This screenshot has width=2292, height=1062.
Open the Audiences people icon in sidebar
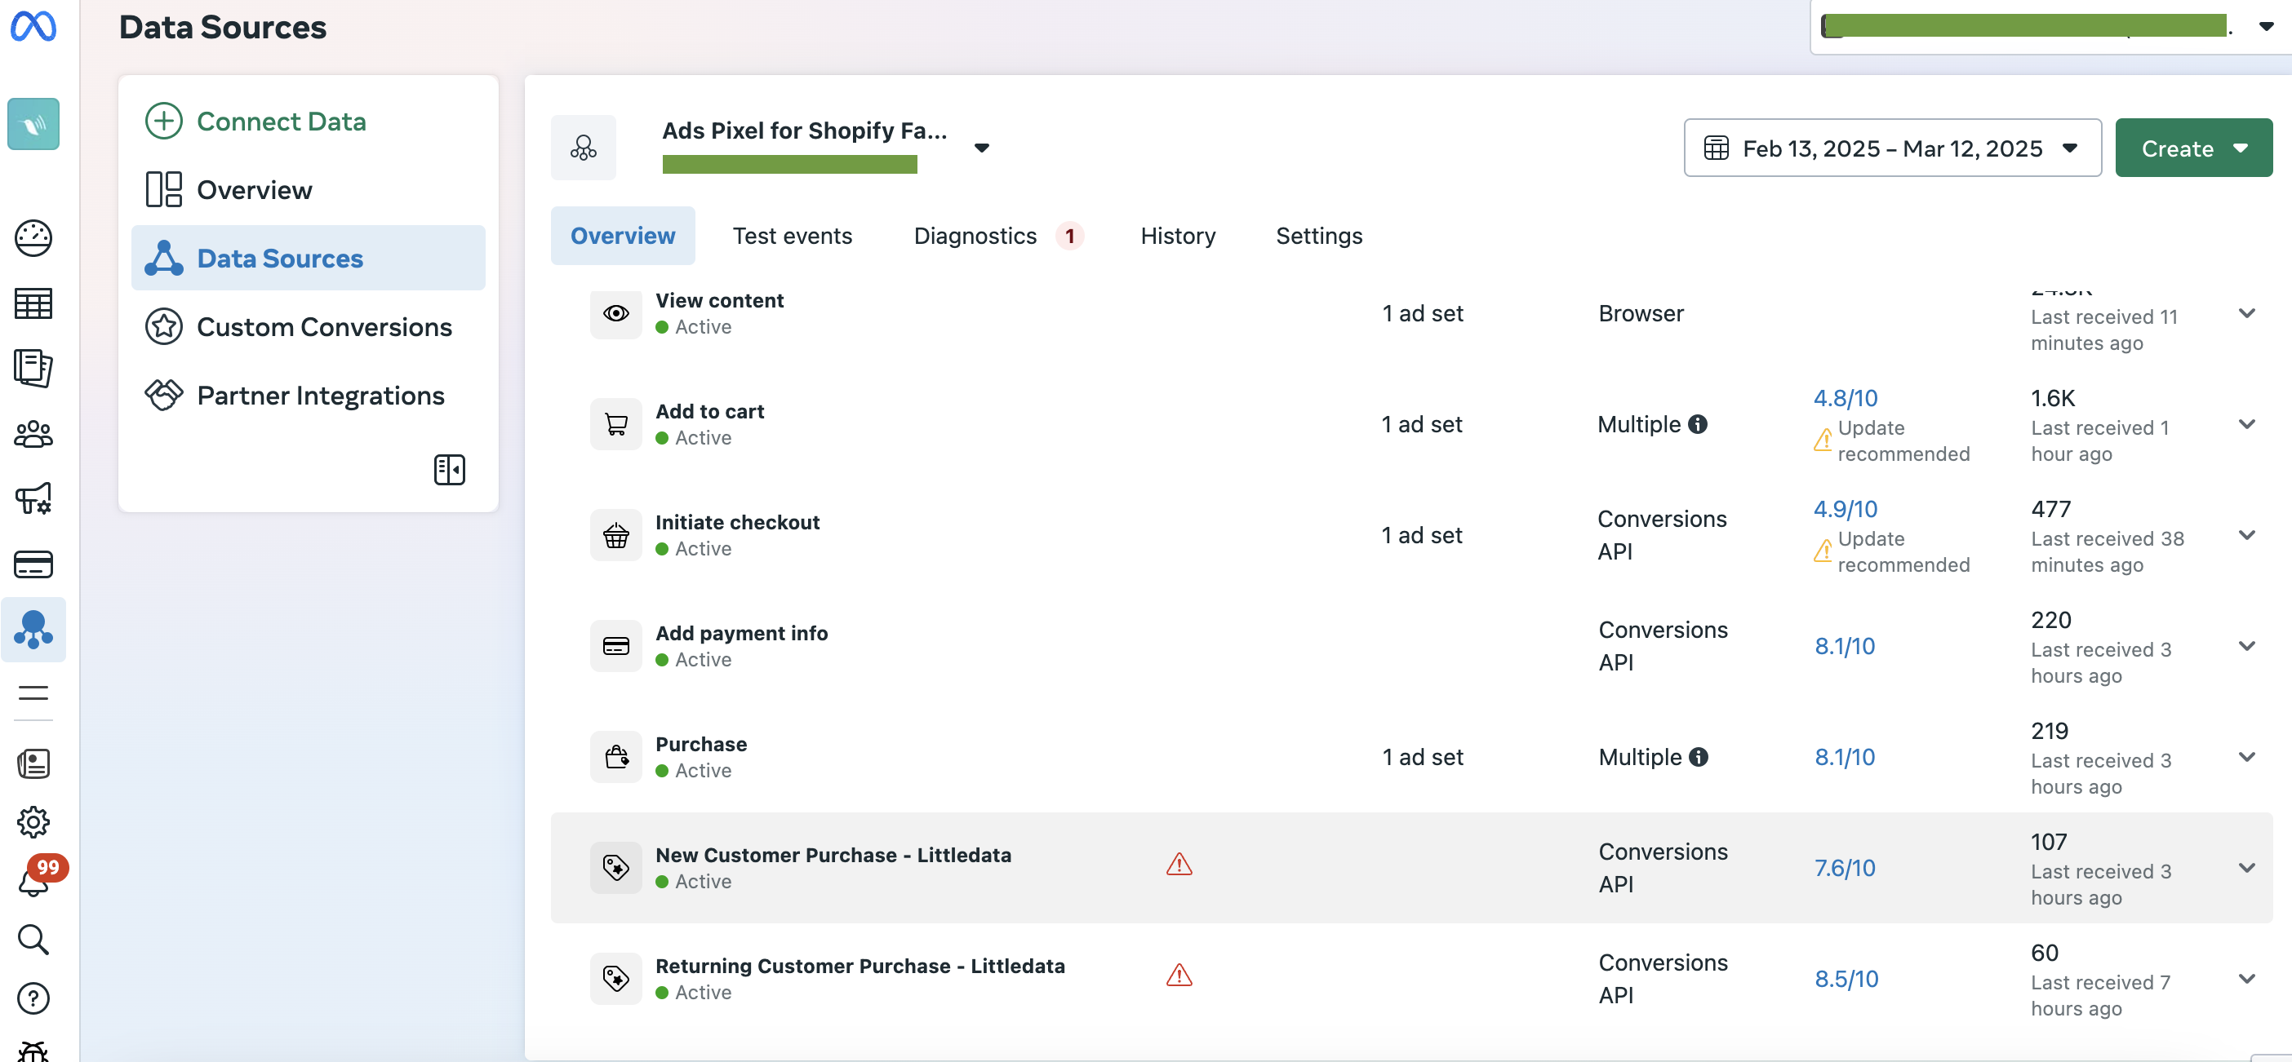coord(33,434)
